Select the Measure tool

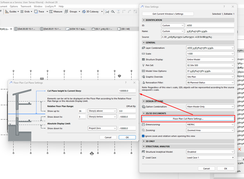tap(56, 12)
